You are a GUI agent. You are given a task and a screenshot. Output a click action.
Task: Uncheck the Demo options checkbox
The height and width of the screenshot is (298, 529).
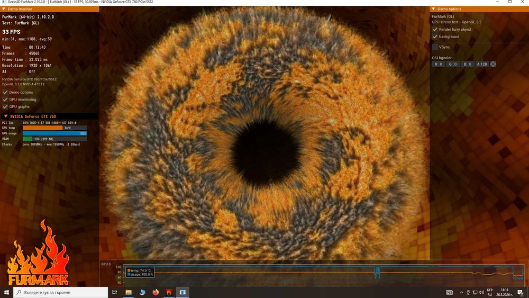(x=5, y=92)
